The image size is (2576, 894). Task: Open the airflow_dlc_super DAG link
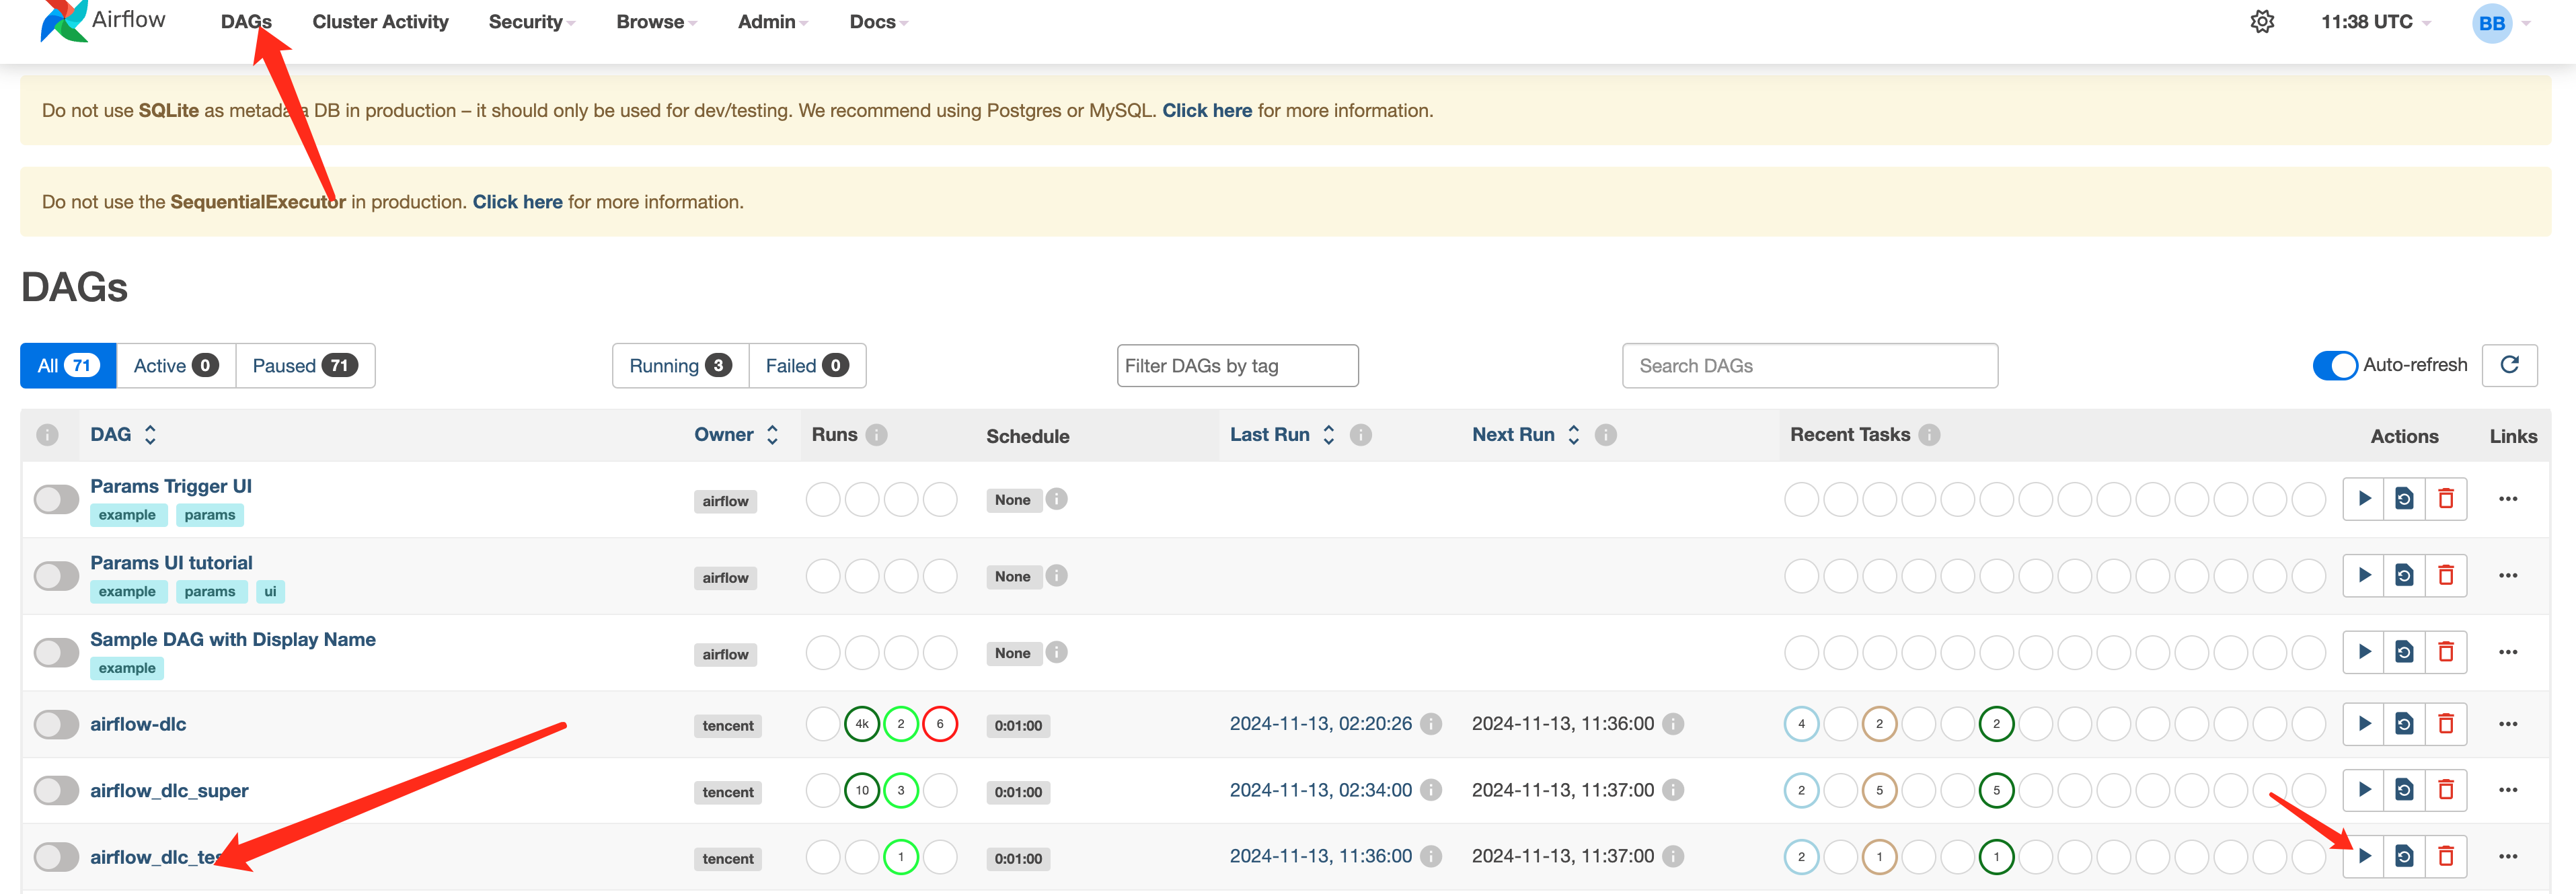click(x=169, y=790)
